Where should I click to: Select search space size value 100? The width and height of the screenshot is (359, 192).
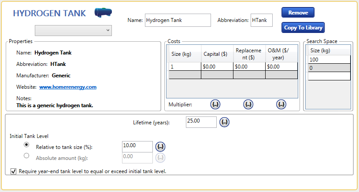329,60
